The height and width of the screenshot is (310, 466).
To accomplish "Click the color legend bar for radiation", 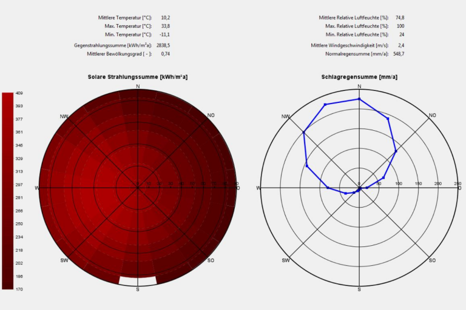I will click(x=7, y=190).
